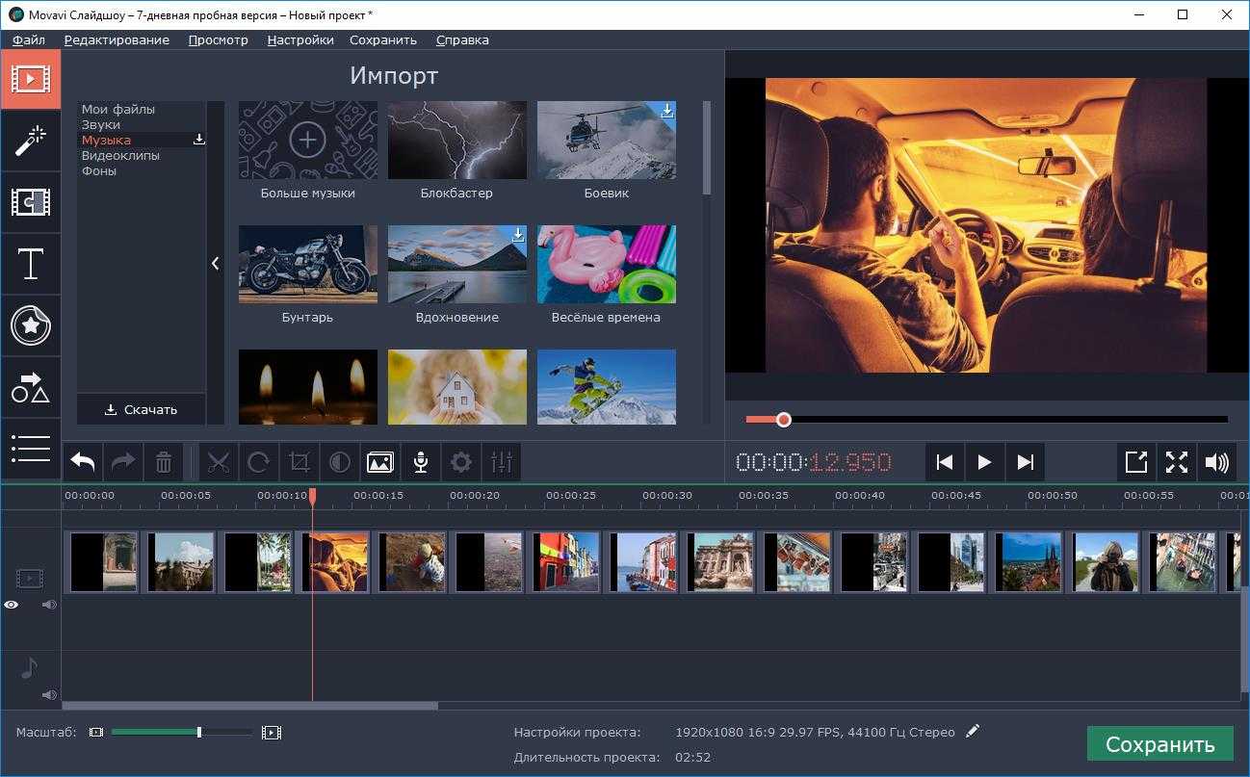Image resolution: width=1250 pixels, height=777 pixels.
Task: Open the Справка menu
Action: click(x=462, y=39)
